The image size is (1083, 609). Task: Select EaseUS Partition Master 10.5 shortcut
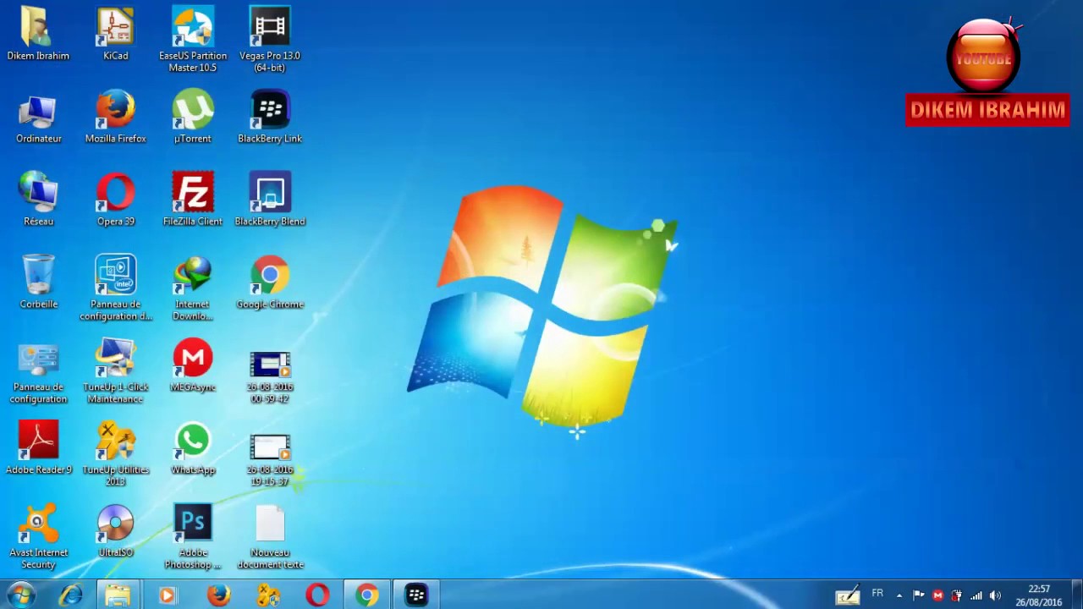(x=193, y=39)
